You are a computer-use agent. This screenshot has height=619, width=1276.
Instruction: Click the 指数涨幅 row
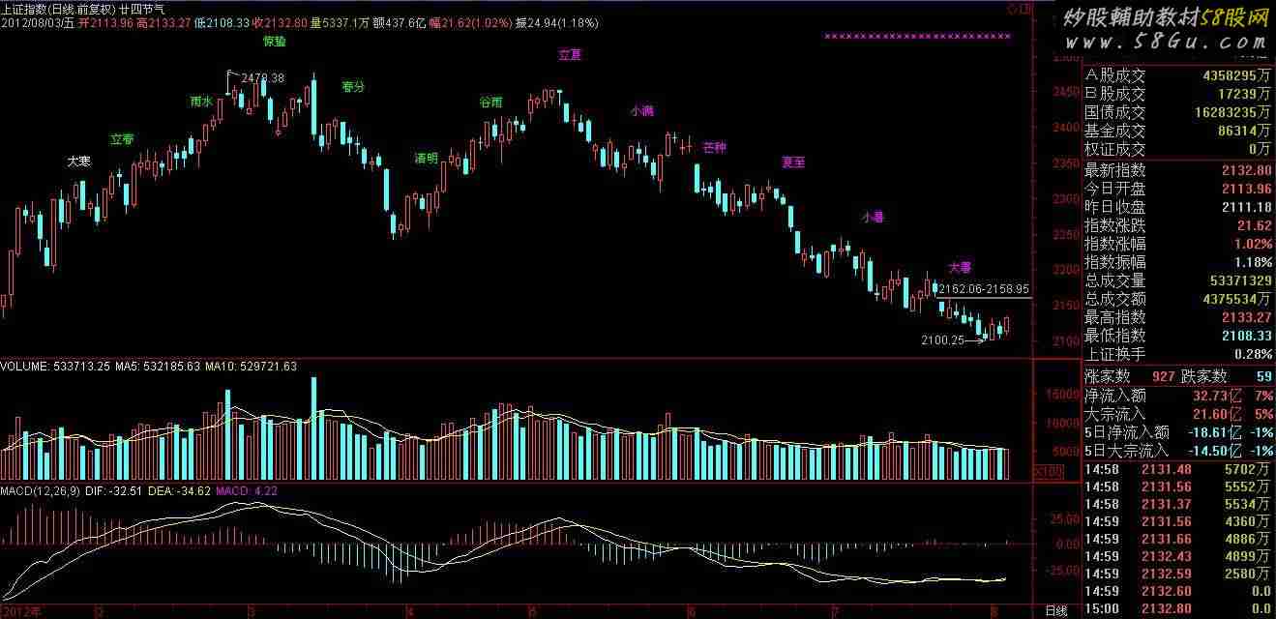1178,244
